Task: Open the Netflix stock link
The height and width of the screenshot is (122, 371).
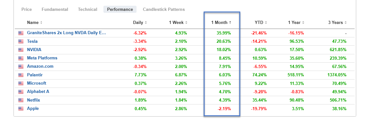Action: 33,100
